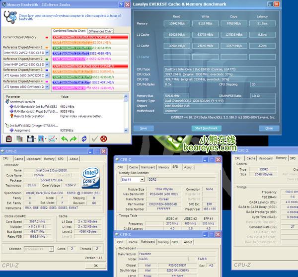298x277 pixels.
Task: Click OK in the CPU-Z processor window
Action: [x=95, y=266]
